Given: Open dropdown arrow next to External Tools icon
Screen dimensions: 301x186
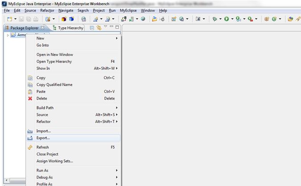Looking at the screenshot, I should tap(256, 19).
